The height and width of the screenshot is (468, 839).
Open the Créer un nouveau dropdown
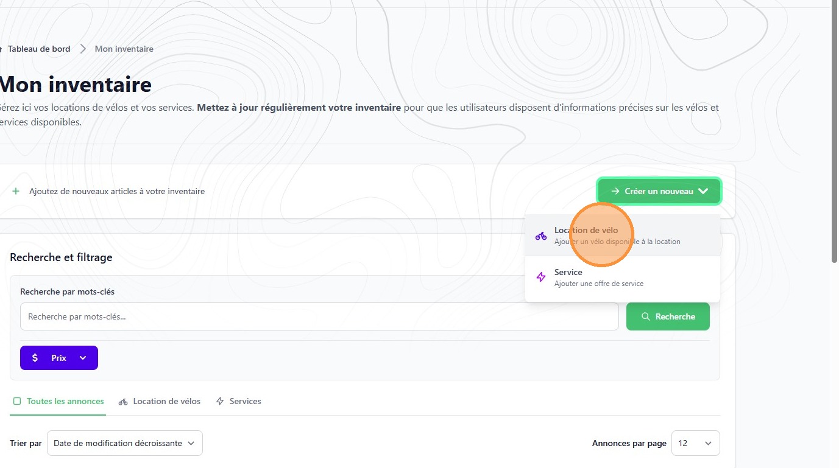point(659,191)
